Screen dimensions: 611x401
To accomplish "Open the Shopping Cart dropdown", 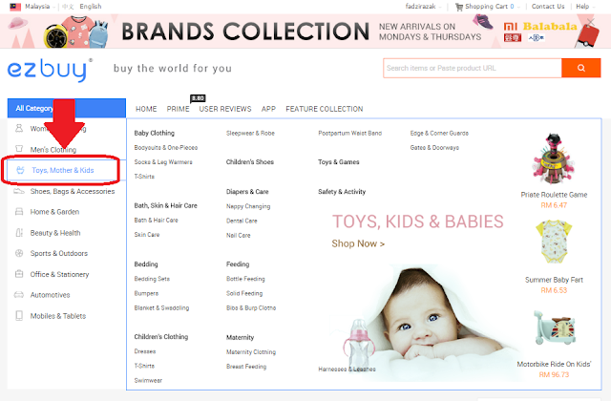I will click(x=493, y=7).
